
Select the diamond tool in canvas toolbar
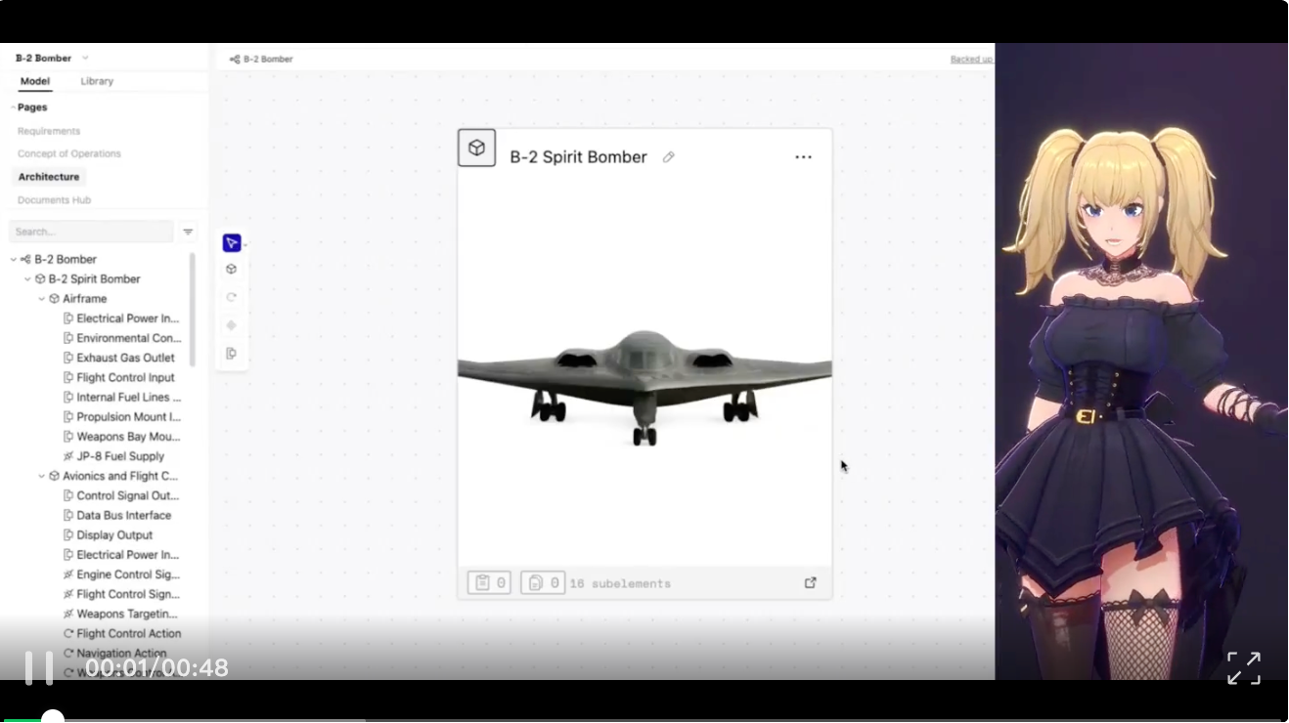tap(231, 325)
